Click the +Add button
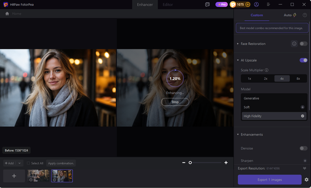 [9, 163]
